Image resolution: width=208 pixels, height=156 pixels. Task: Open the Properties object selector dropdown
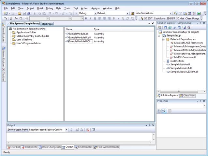[x=204, y=106]
